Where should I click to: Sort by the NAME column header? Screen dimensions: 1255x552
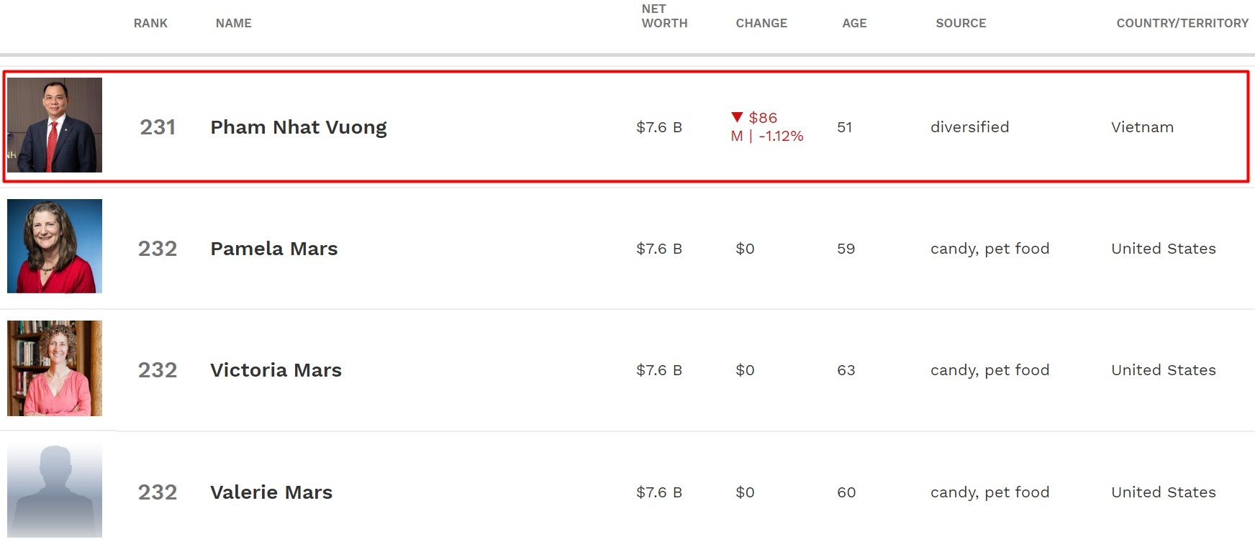(233, 23)
